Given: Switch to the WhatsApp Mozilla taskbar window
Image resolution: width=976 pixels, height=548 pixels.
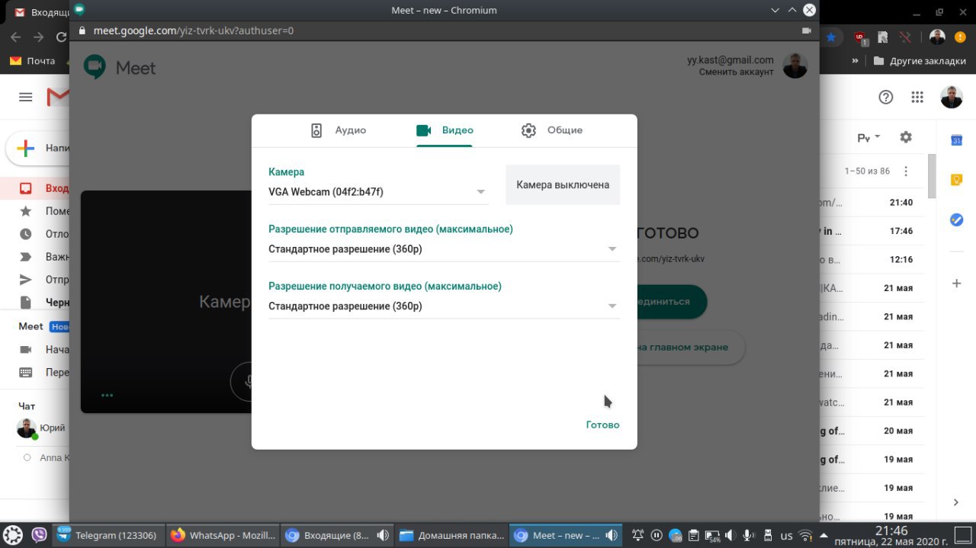Looking at the screenshot, I should click(222, 535).
